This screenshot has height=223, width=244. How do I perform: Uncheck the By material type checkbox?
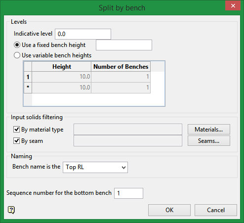pos(16,130)
